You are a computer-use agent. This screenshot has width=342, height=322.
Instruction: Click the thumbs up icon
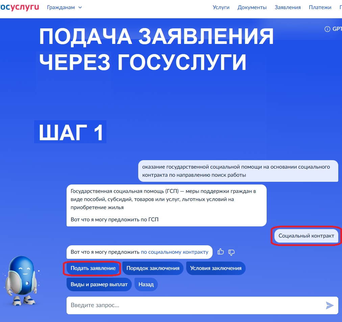(221, 252)
